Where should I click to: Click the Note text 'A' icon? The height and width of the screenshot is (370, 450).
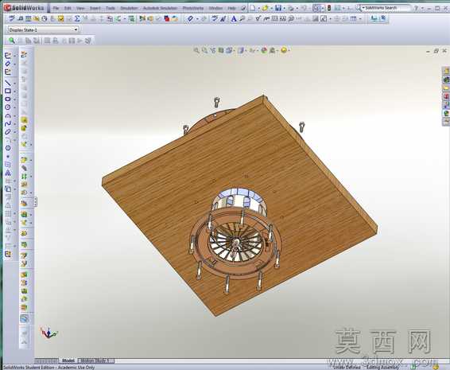point(234,19)
